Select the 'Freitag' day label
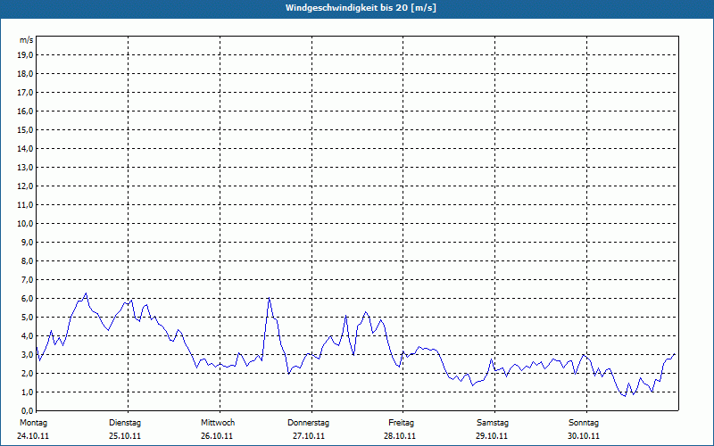This screenshot has height=446, width=714. [x=401, y=423]
